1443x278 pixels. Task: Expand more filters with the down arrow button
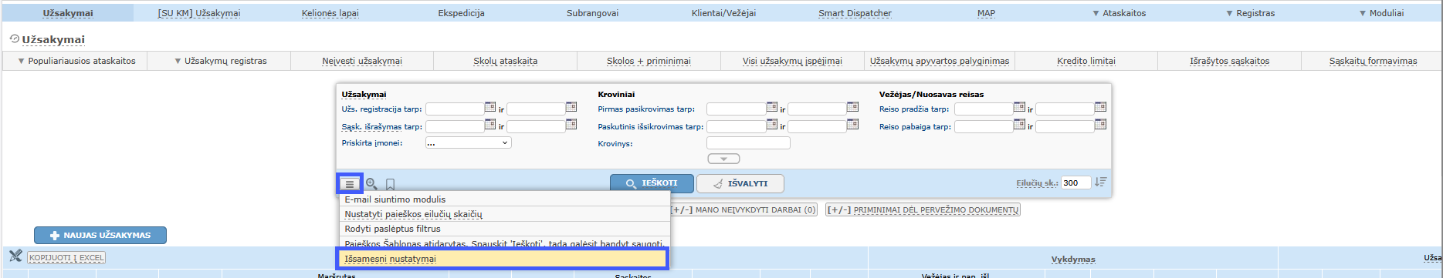pyautogui.click(x=723, y=159)
